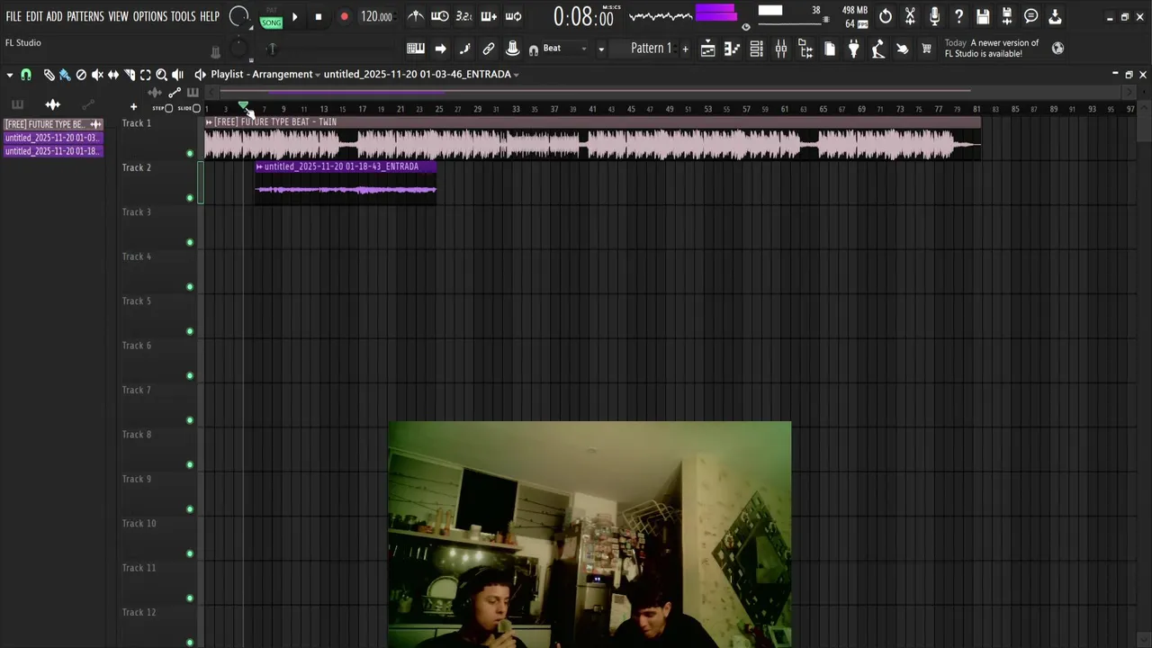Select the playlist Pencil draw tool
1152x648 pixels.
pyautogui.click(x=49, y=75)
